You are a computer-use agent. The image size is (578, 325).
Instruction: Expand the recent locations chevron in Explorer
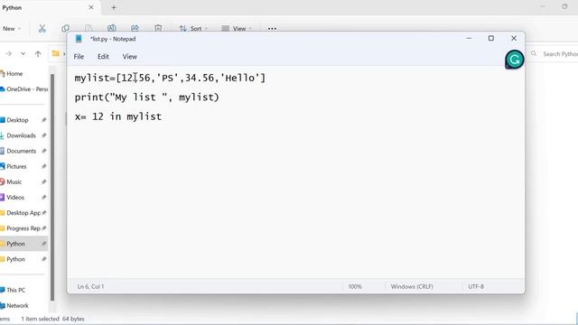tap(23, 54)
